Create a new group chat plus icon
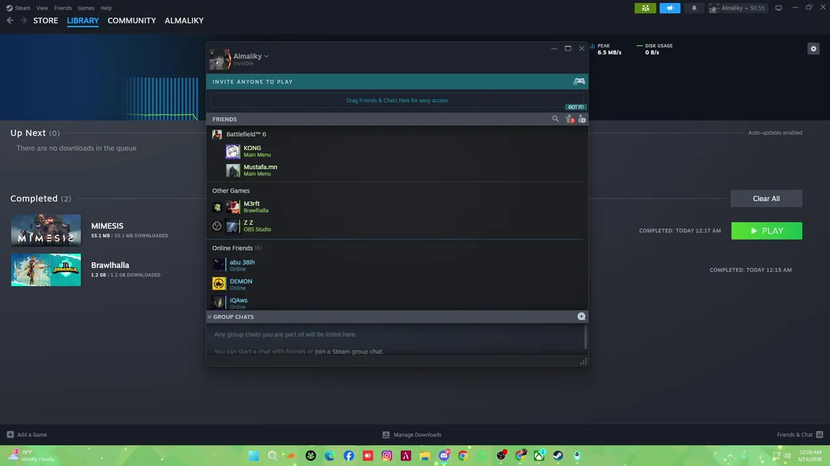Image resolution: width=830 pixels, height=466 pixels. click(x=581, y=316)
